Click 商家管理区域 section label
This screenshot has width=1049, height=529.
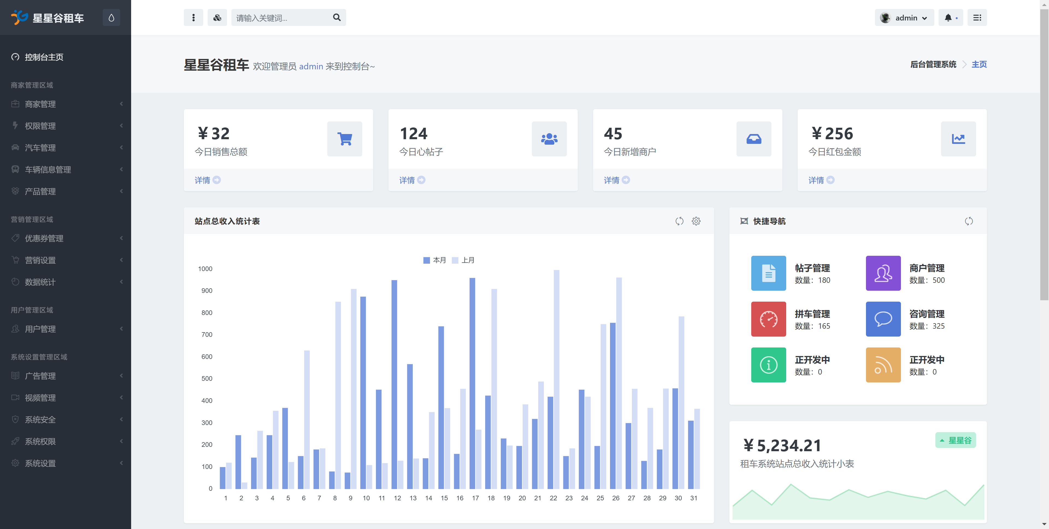(x=32, y=85)
